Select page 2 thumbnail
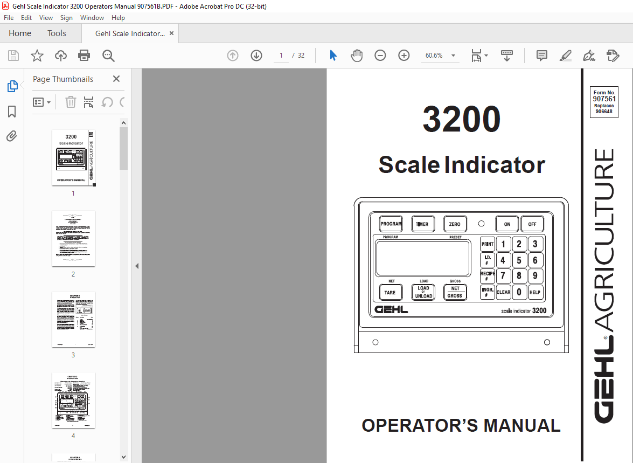This screenshot has width=633, height=463. (x=73, y=238)
